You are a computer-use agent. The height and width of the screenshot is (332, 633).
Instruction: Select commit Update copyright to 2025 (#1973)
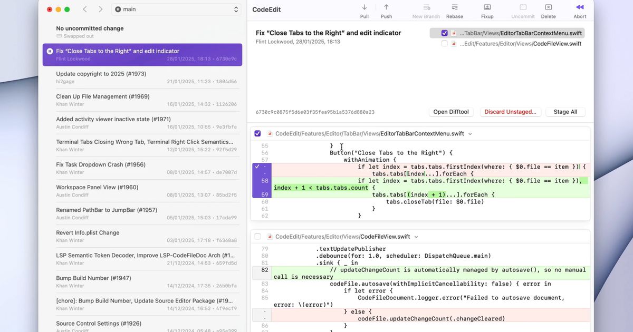[x=142, y=77]
